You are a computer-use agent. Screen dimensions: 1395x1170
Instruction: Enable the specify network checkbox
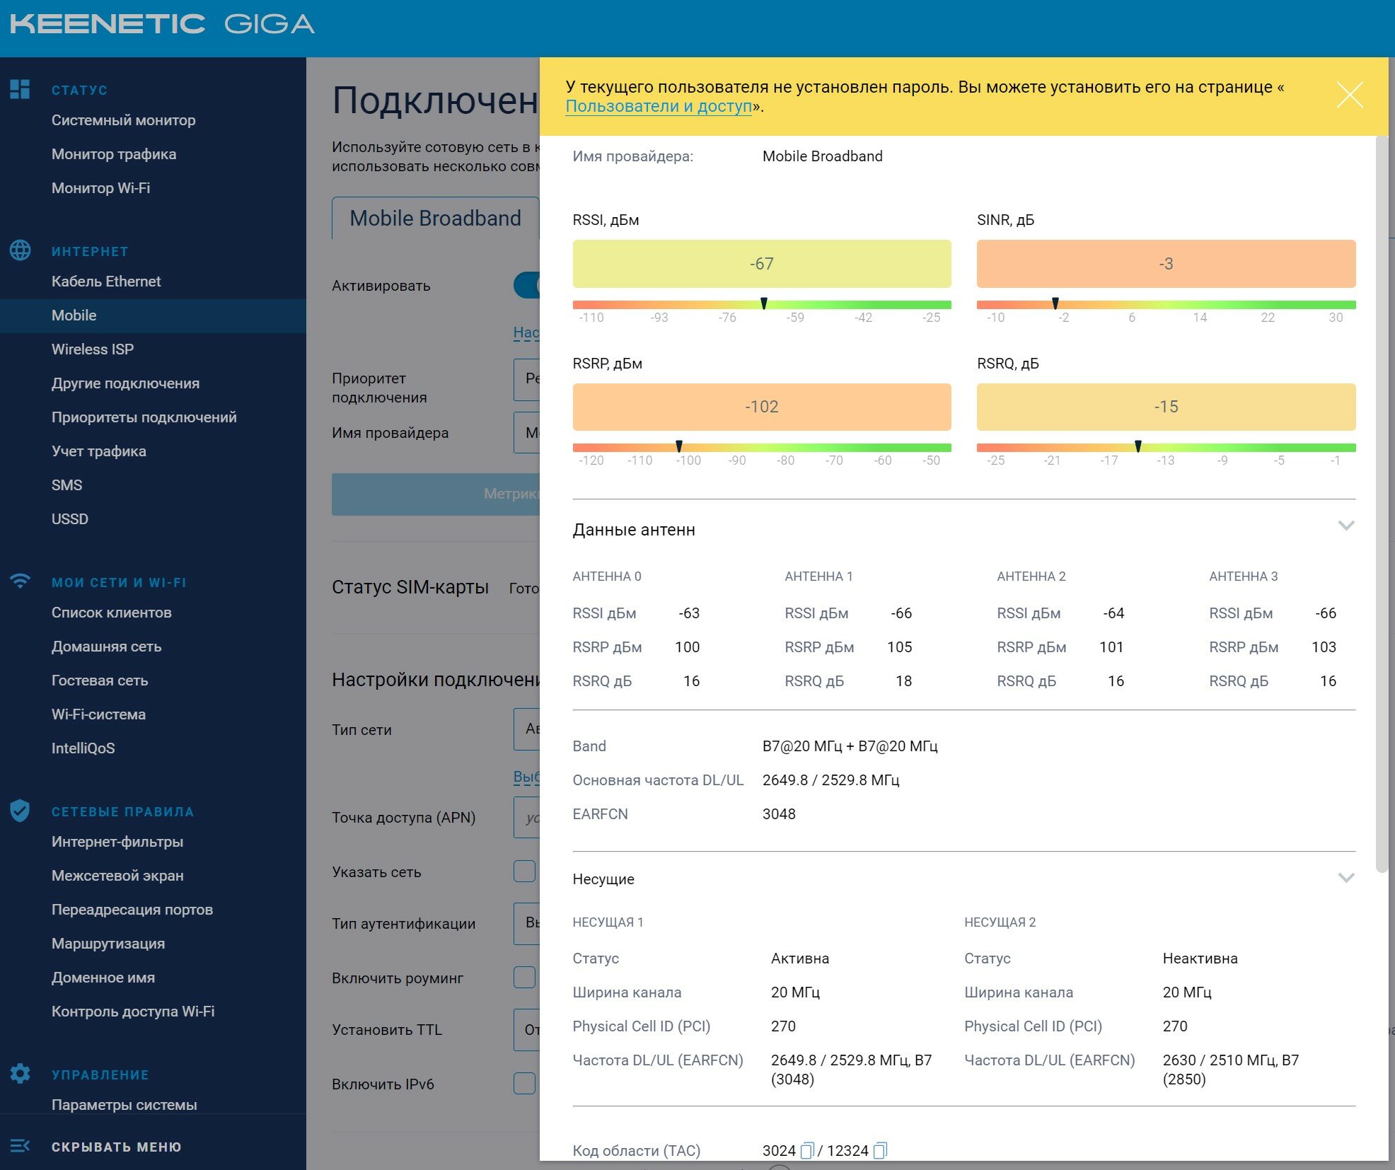524,871
